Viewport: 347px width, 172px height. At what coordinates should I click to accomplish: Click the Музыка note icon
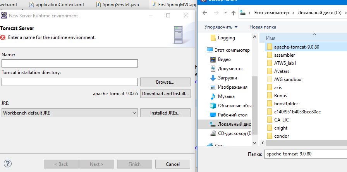pos(213,96)
